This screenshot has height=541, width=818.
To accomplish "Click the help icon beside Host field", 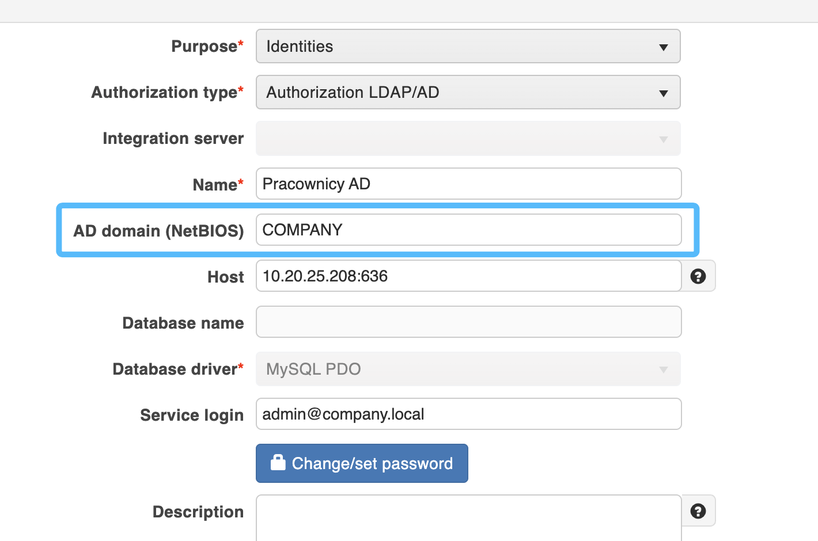I will pyautogui.click(x=698, y=276).
